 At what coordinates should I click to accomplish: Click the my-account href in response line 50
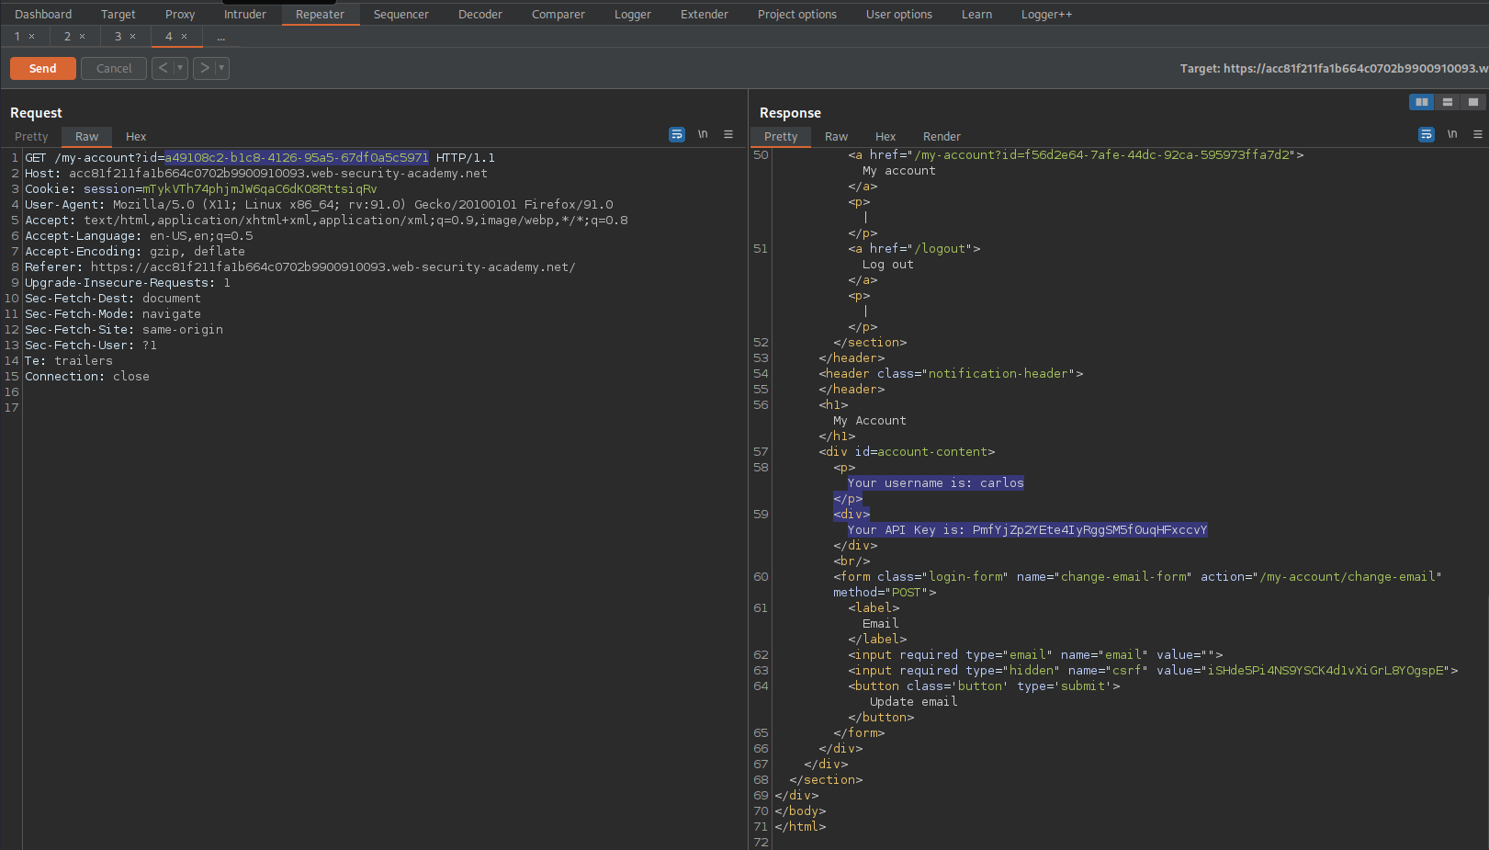pyautogui.click(x=1105, y=155)
